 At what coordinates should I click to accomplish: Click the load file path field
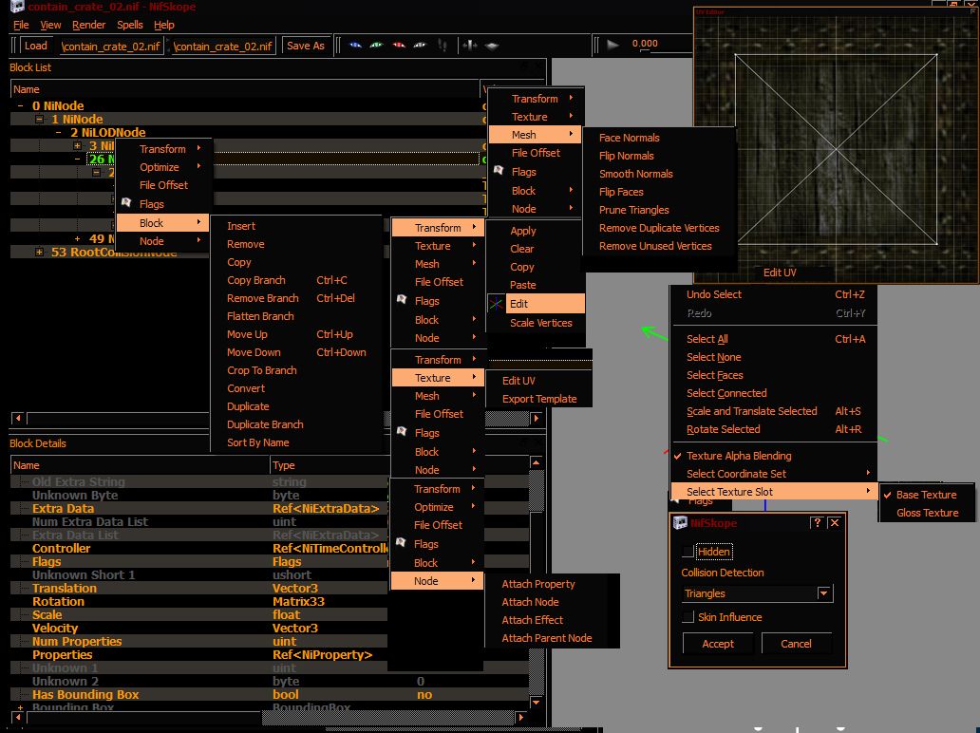point(110,47)
